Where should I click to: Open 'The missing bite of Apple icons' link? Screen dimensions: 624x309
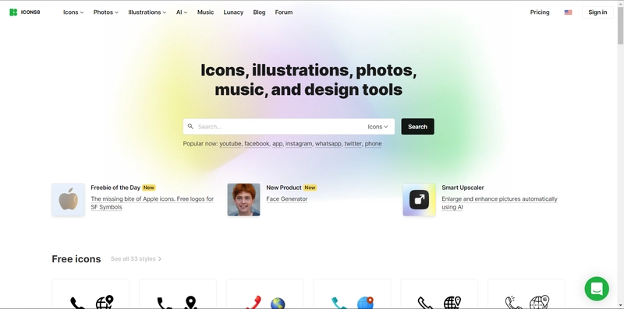click(x=152, y=203)
